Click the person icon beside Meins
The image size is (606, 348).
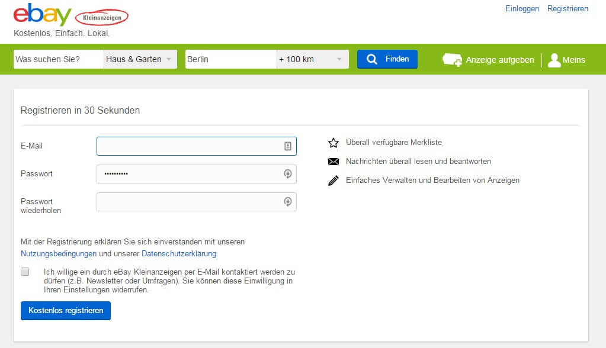pos(554,60)
